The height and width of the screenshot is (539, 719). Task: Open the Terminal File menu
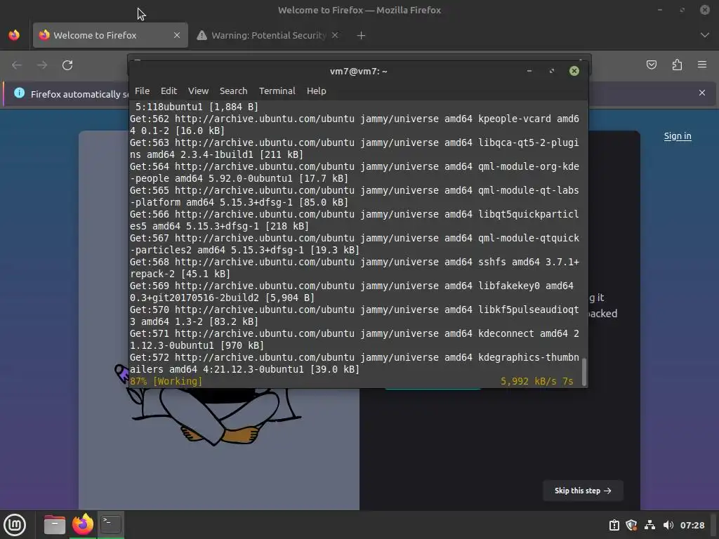142,91
